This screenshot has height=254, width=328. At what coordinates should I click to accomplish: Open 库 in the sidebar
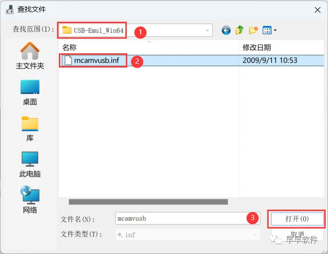click(x=30, y=129)
